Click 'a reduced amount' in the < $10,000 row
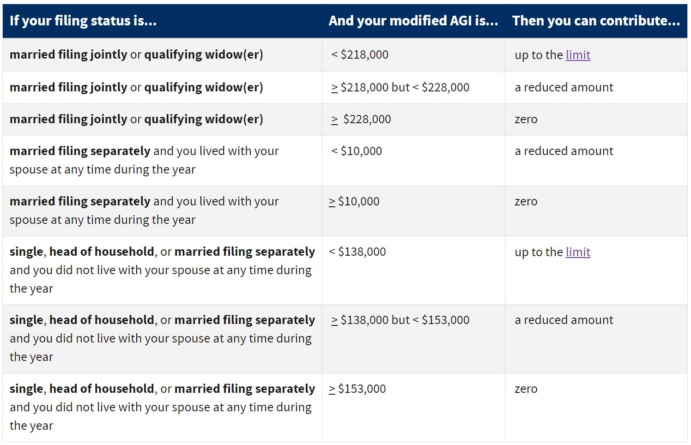The width and height of the screenshot is (691, 445). [564, 151]
